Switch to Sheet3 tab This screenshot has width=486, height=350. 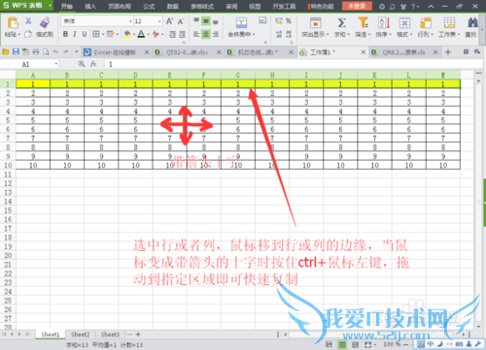coord(110,334)
